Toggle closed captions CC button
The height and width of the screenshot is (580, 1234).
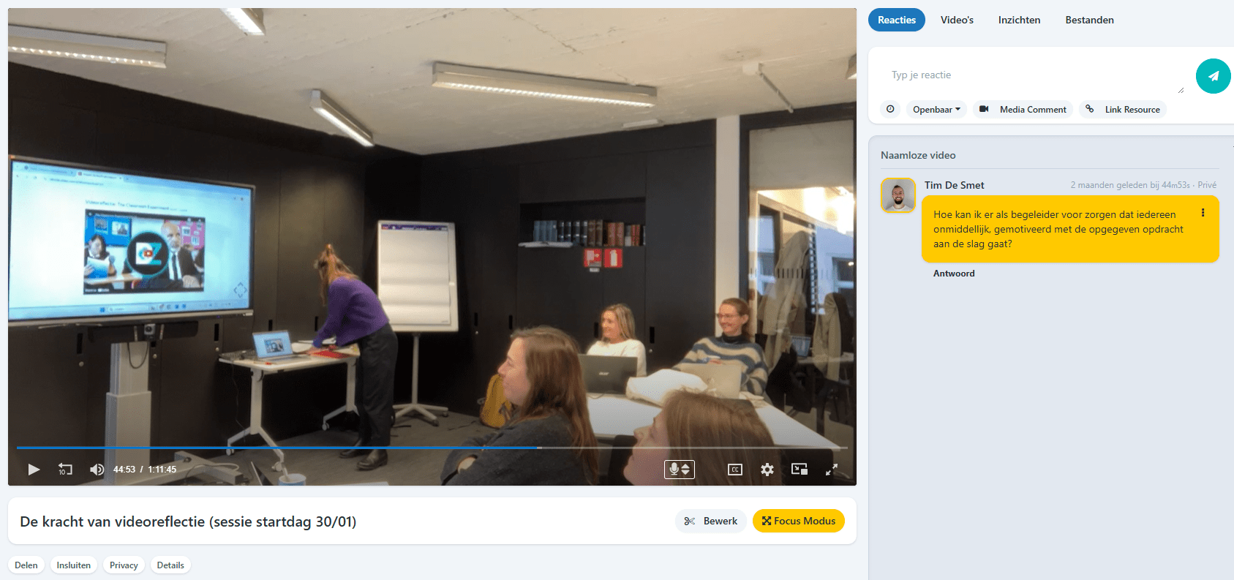tap(735, 470)
